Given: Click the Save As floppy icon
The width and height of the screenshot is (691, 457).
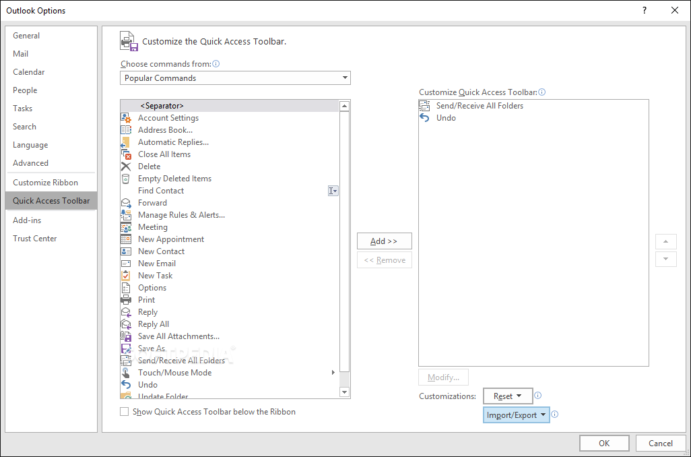Looking at the screenshot, I should (x=126, y=348).
